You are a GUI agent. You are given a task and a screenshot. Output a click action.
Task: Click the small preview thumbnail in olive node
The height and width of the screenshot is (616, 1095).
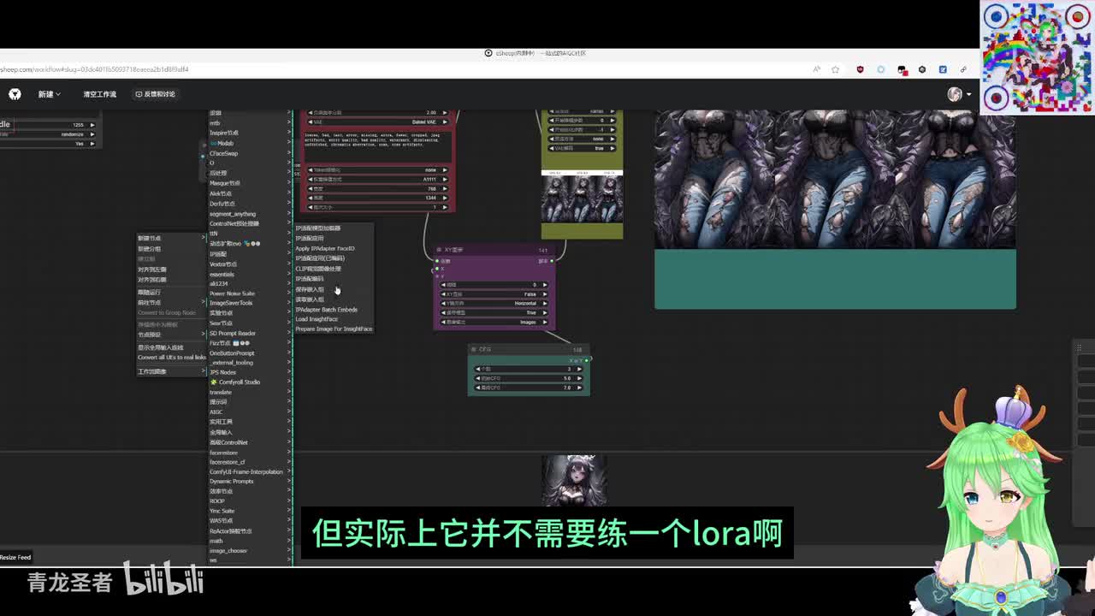tap(582, 198)
